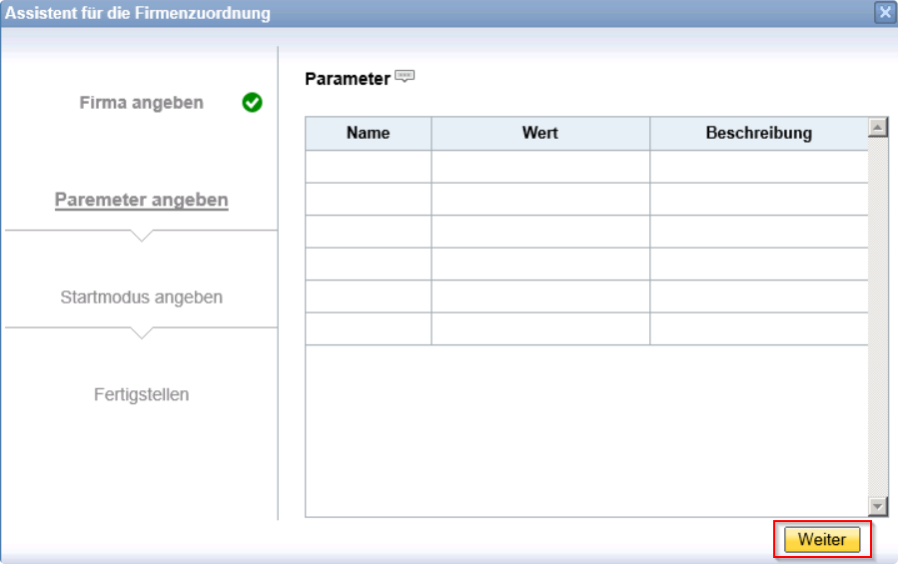Click the first row Beschreibung cell
The width and height of the screenshot is (898, 564).
[x=759, y=167]
